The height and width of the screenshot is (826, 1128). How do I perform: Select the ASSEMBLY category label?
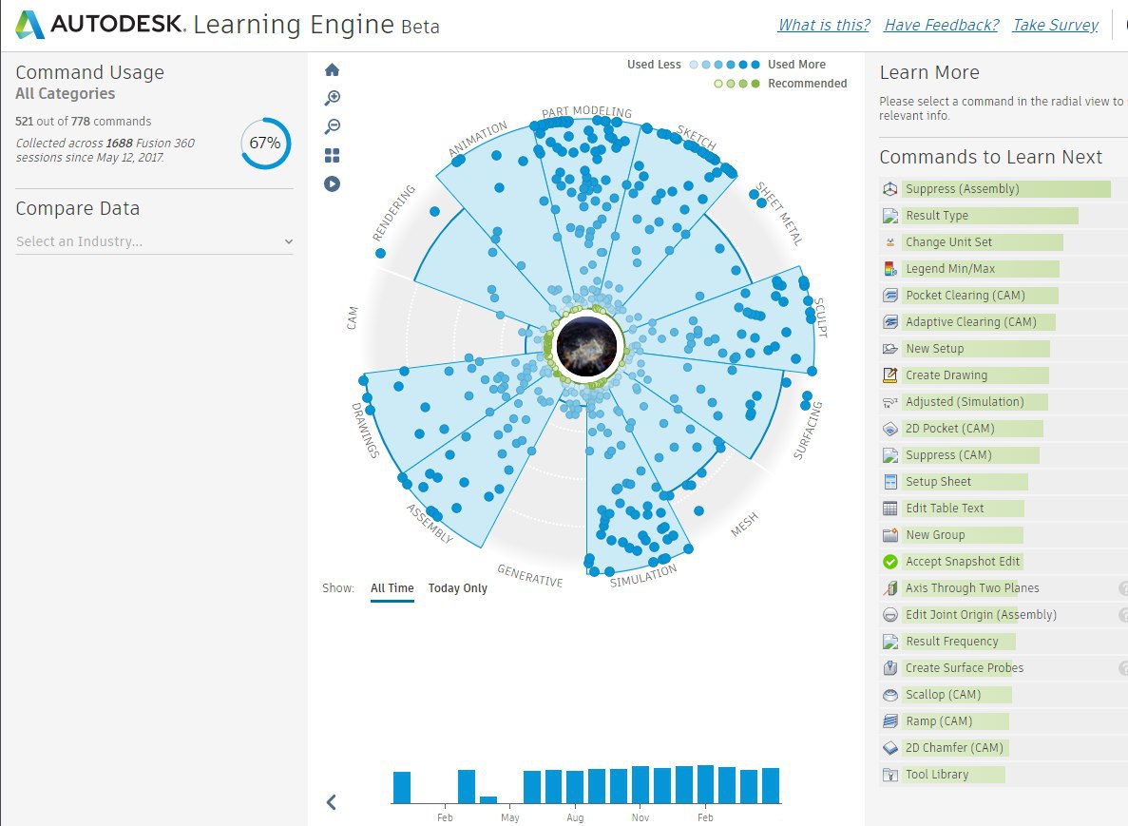(430, 524)
